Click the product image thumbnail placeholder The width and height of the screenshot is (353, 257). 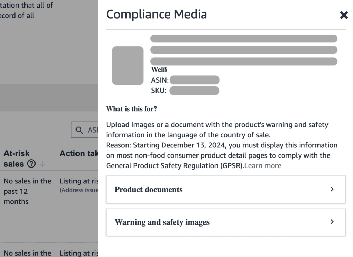pos(128,65)
